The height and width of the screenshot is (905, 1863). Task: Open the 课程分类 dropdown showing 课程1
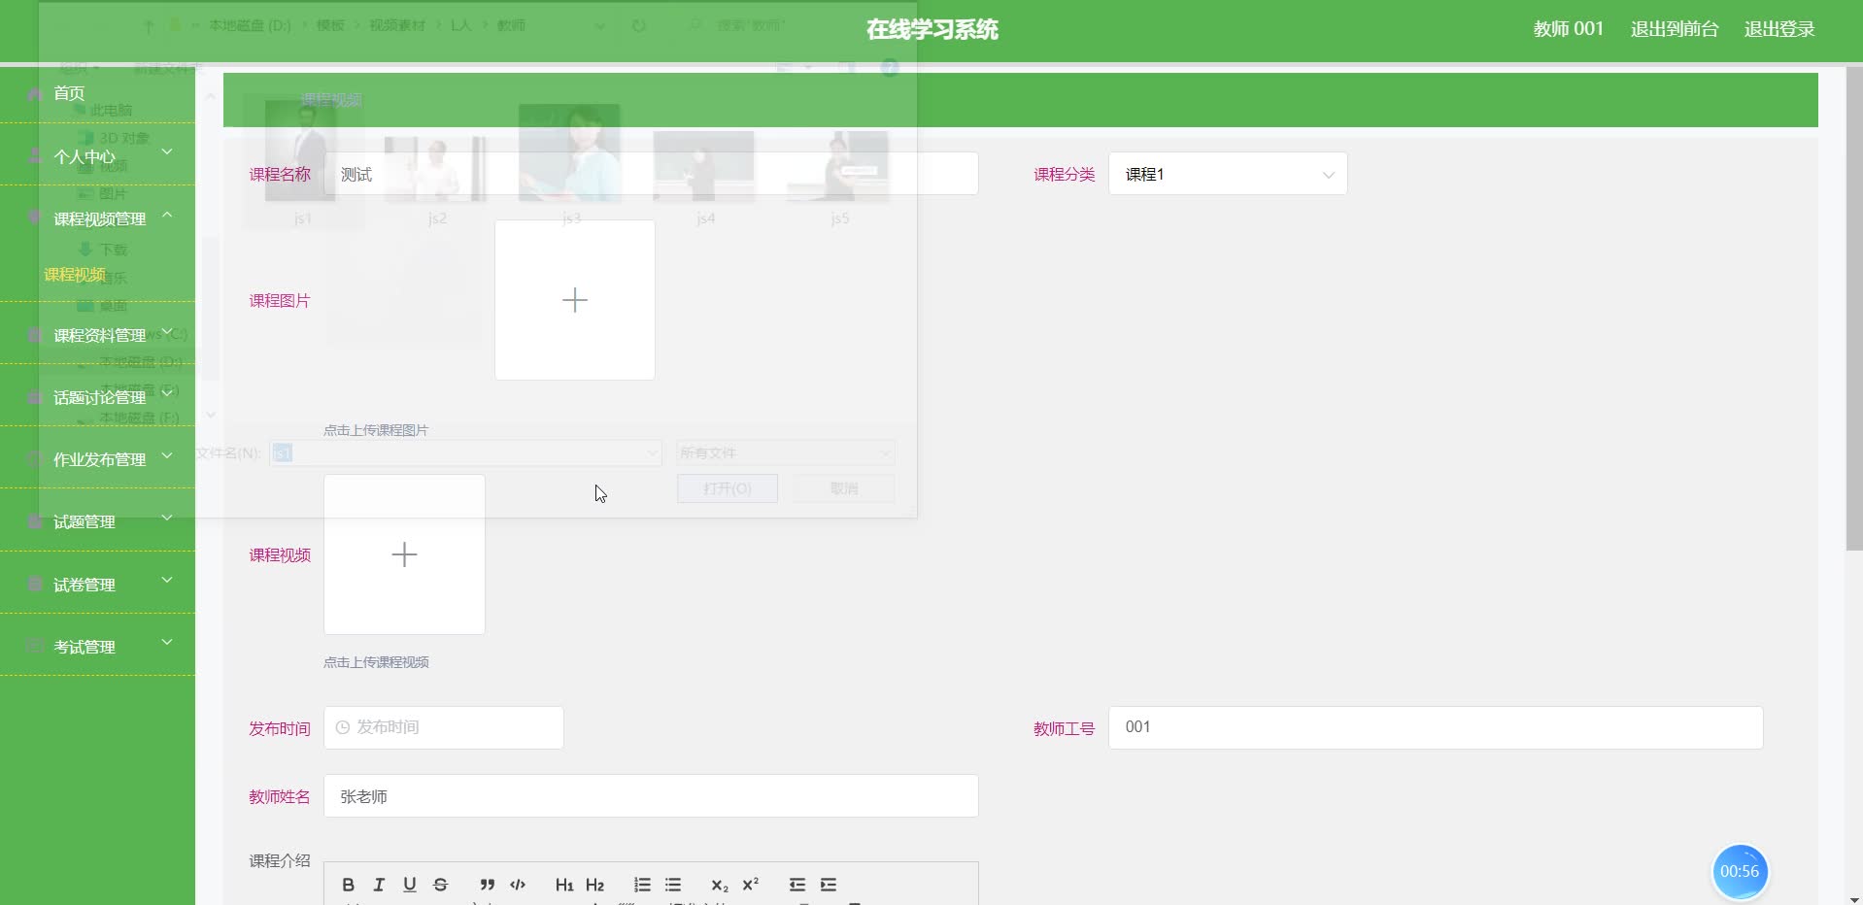tap(1228, 174)
